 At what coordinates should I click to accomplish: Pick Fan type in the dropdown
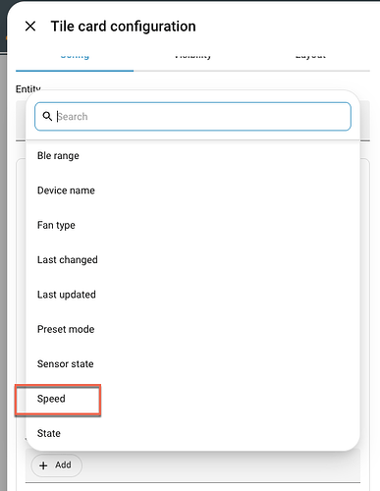point(192,225)
